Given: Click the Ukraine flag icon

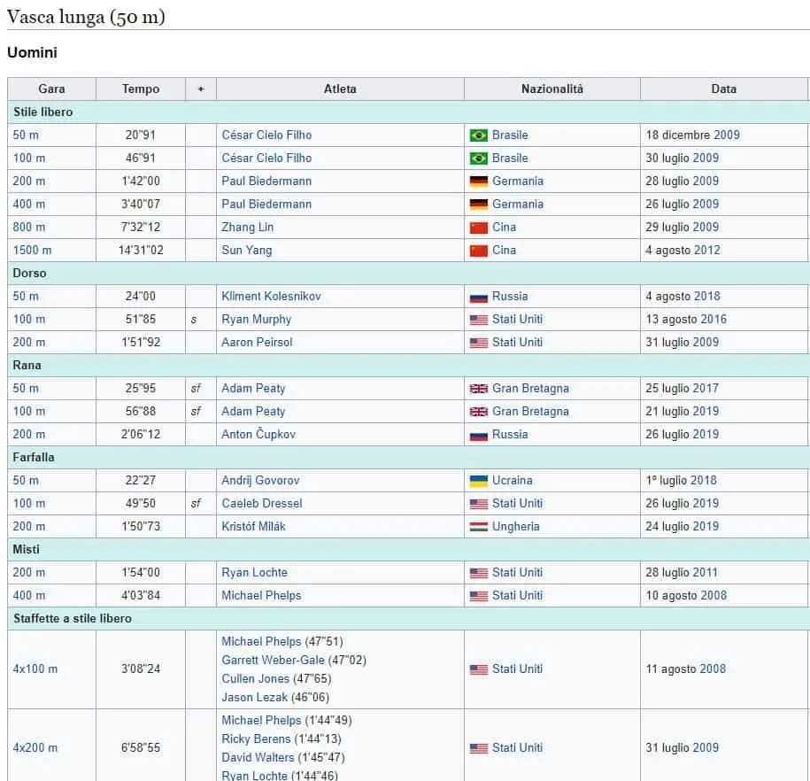Looking at the screenshot, I should tap(478, 480).
